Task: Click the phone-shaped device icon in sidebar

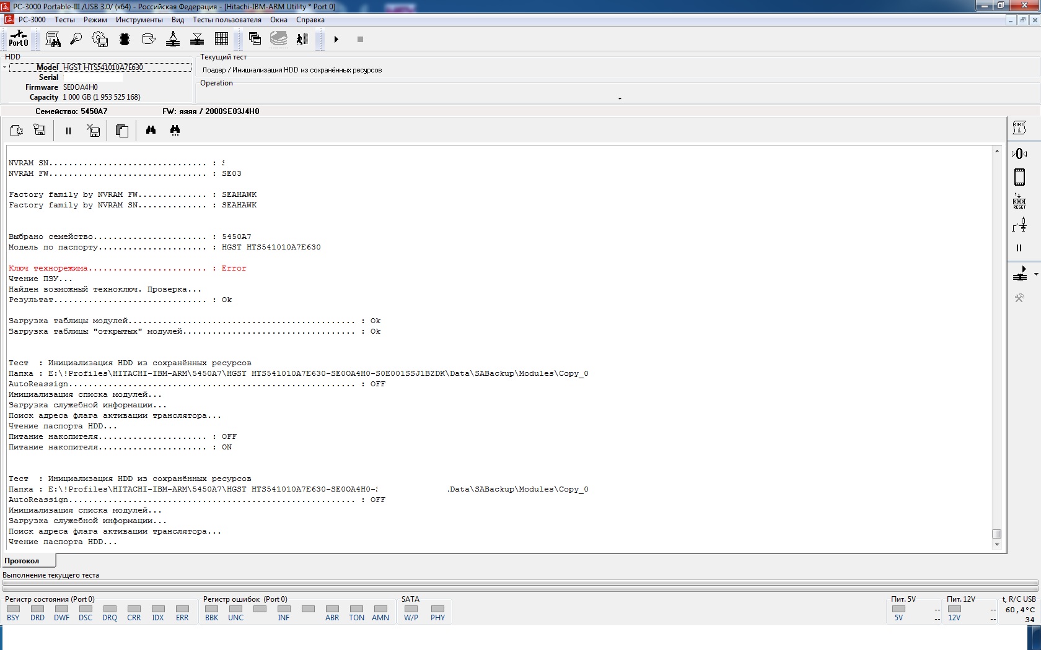Action: 1019,177
